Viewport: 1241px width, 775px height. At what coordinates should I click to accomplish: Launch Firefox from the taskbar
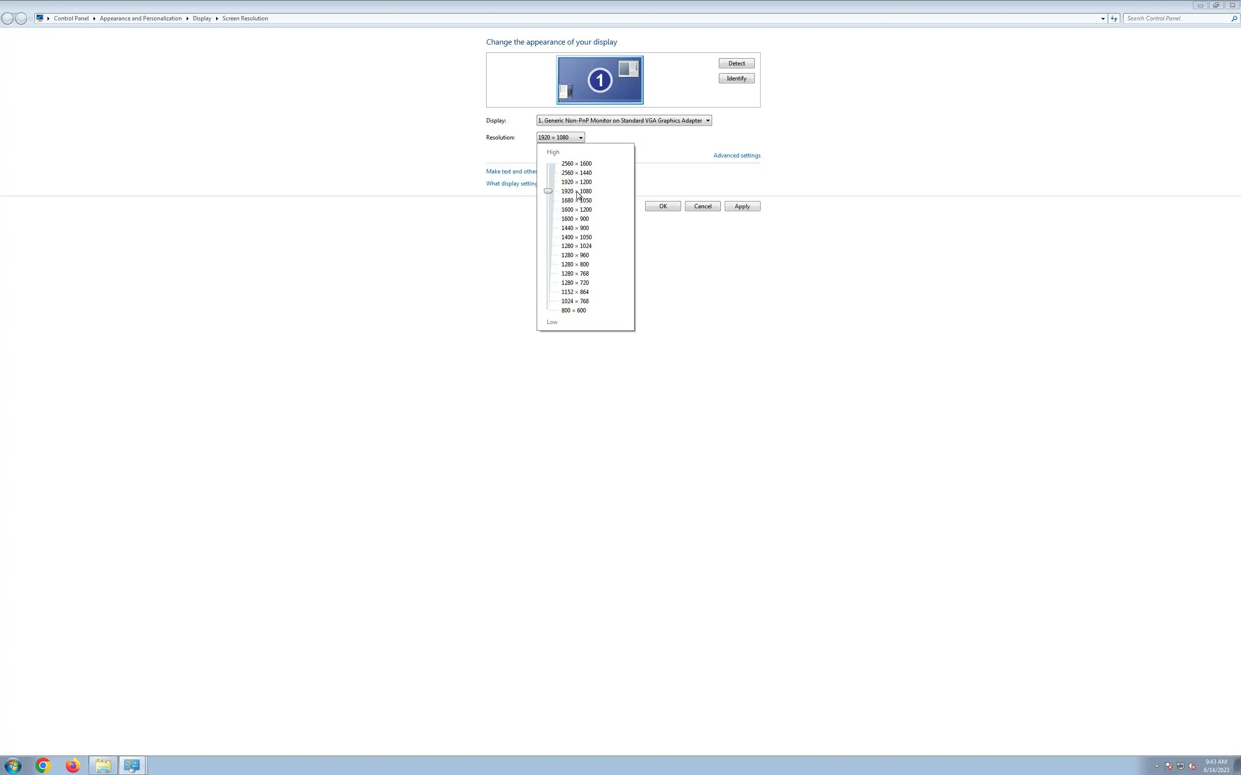click(73, 765)
